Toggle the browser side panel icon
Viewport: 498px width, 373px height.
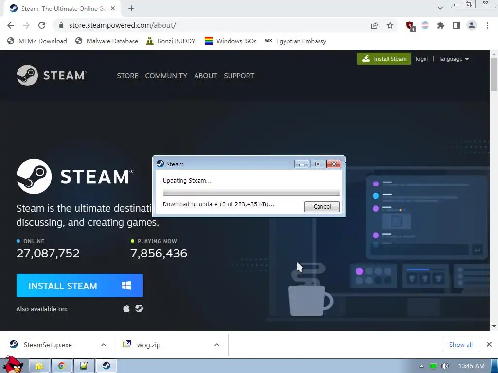click(456, 25)
